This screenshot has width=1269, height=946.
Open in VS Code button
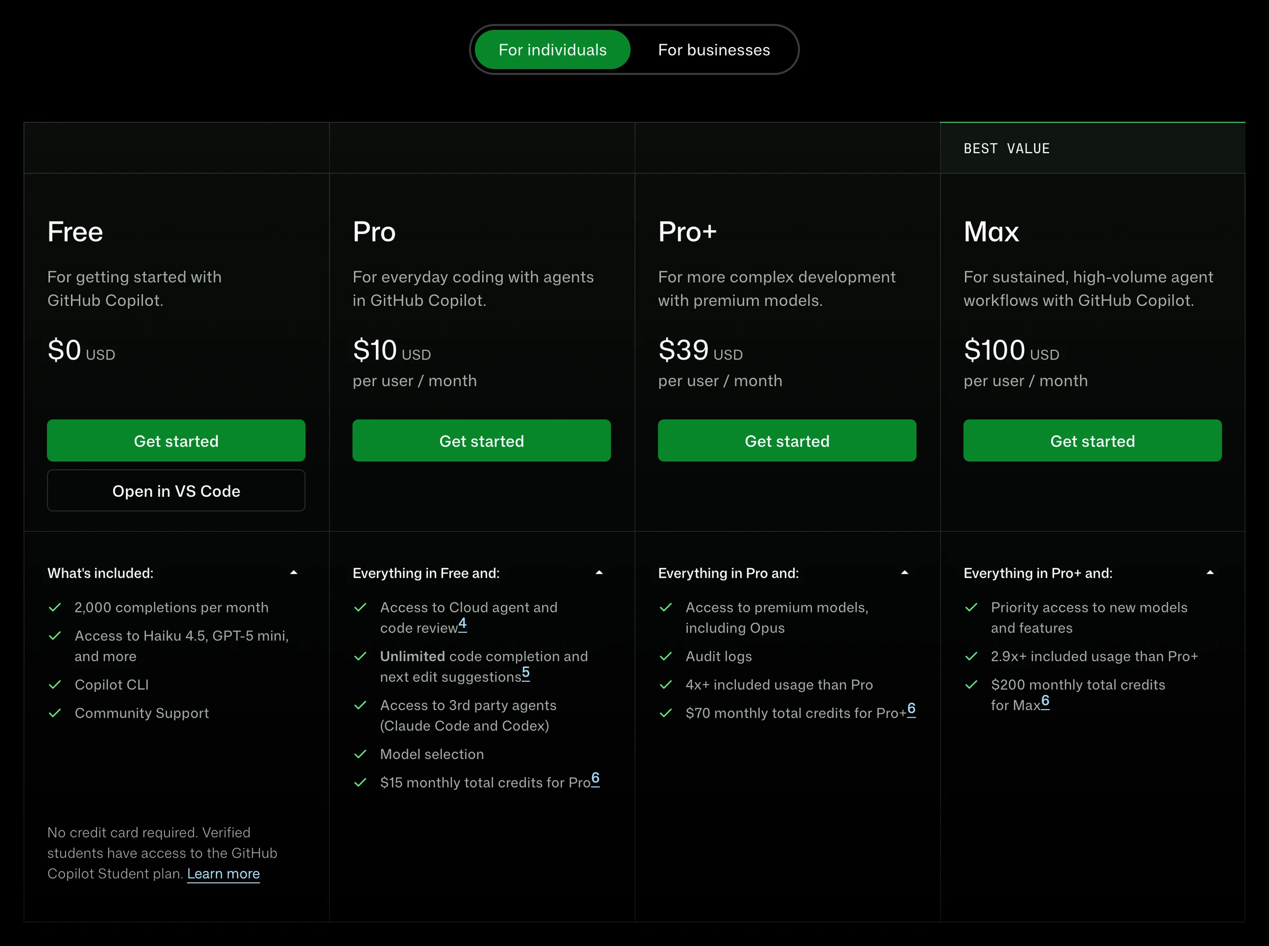click(176, 491)
